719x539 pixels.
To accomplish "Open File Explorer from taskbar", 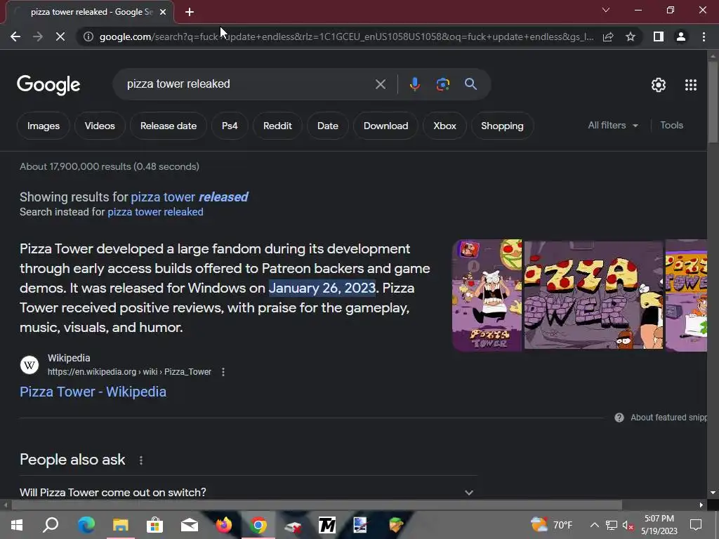I will point(121,525).
